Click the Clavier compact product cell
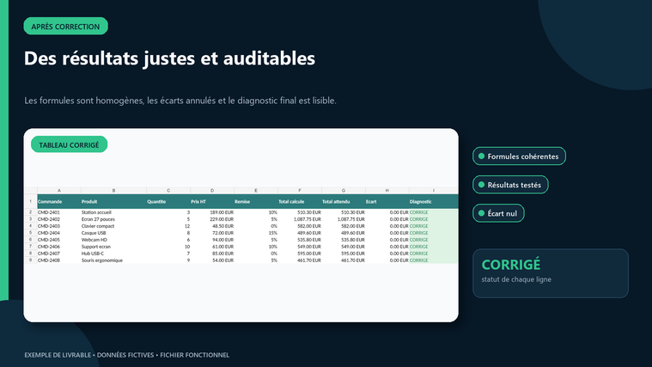The height and width of the screenshot is (367, 652). point(113,226)
